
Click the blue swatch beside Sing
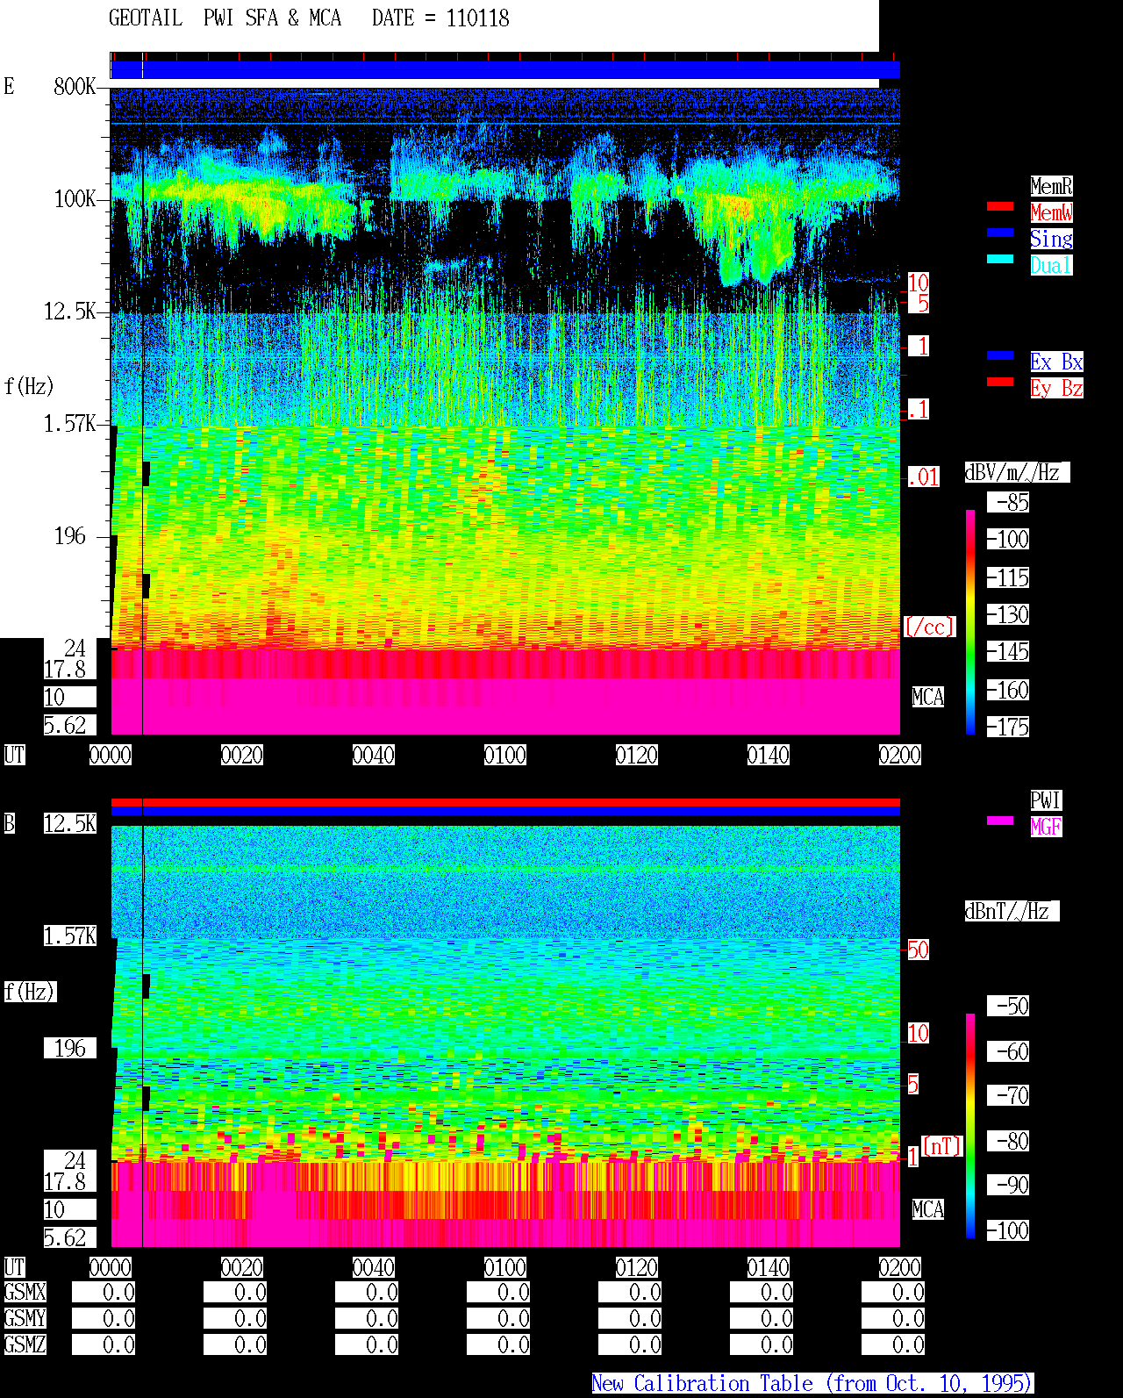1000,233
